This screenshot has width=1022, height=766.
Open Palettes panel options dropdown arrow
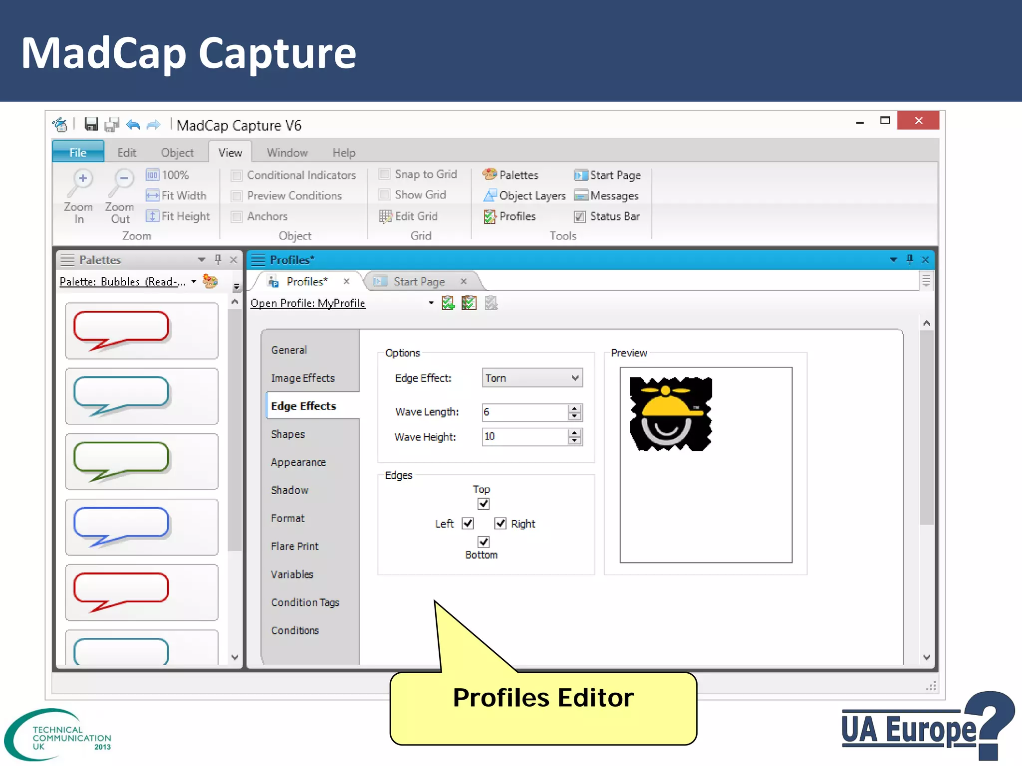pos(202,260)
